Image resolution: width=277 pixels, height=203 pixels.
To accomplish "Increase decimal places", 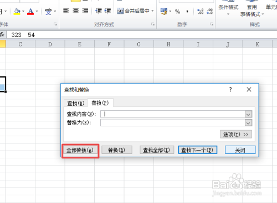I will click(x=201, y=12).
